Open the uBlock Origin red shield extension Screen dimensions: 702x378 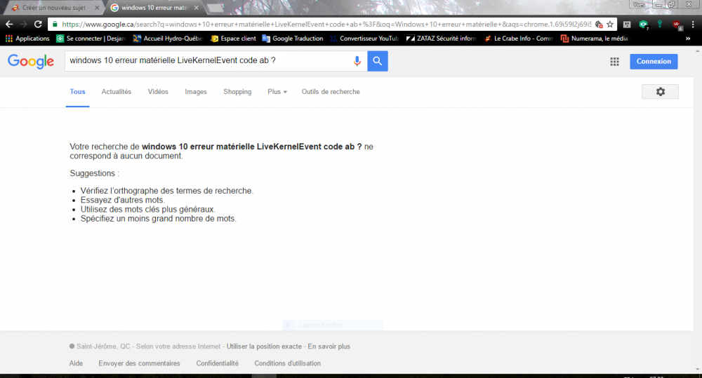click(x=677, y=25)
